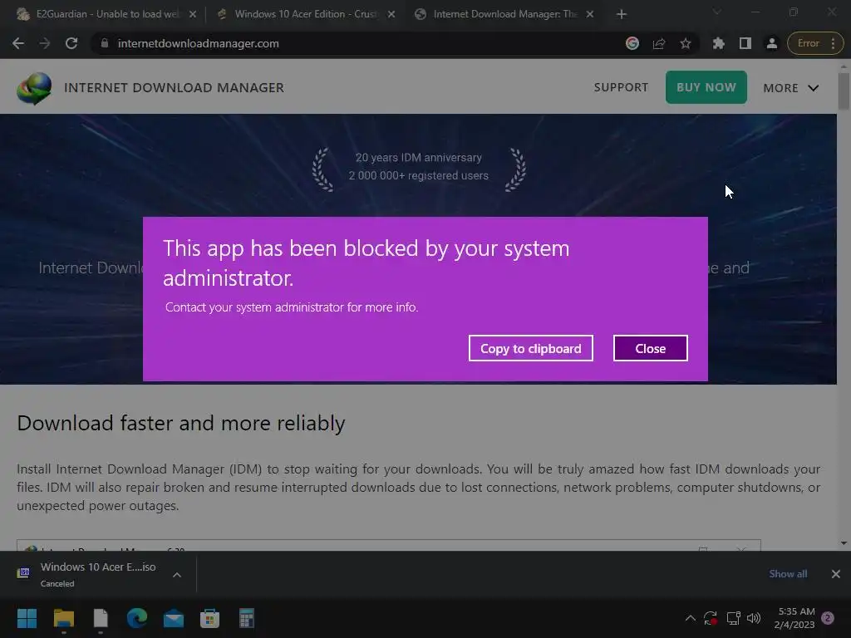851x638 pixels.
Task: Toggle the browser side panel icon
Action: 745,43
